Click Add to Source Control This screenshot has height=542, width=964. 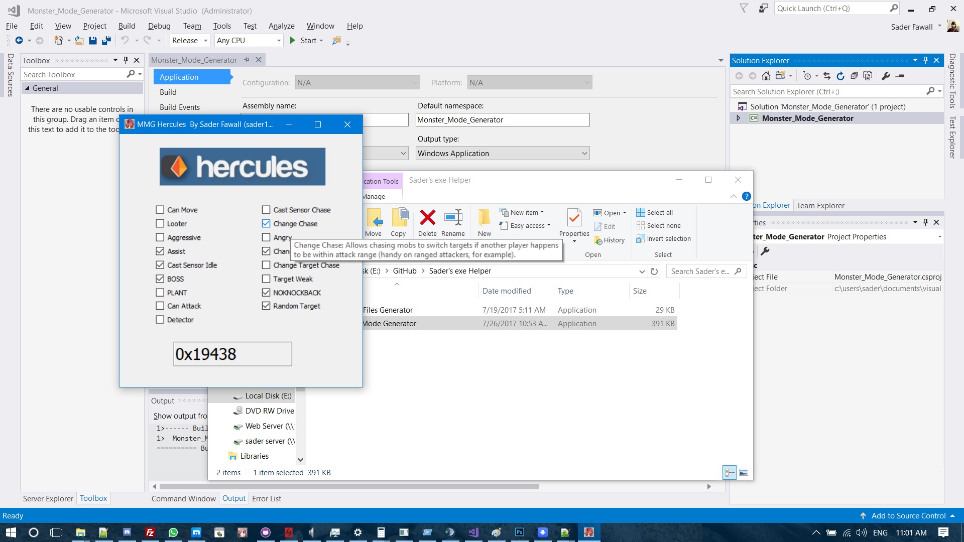(x=908, y=516)
